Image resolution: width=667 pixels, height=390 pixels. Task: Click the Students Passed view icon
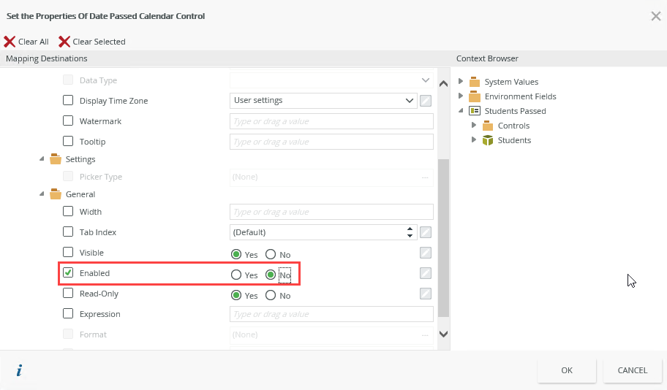pyautogui.click(x=475, y=111)
